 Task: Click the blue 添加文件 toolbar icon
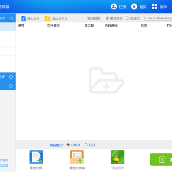click(x=23, y=19)
